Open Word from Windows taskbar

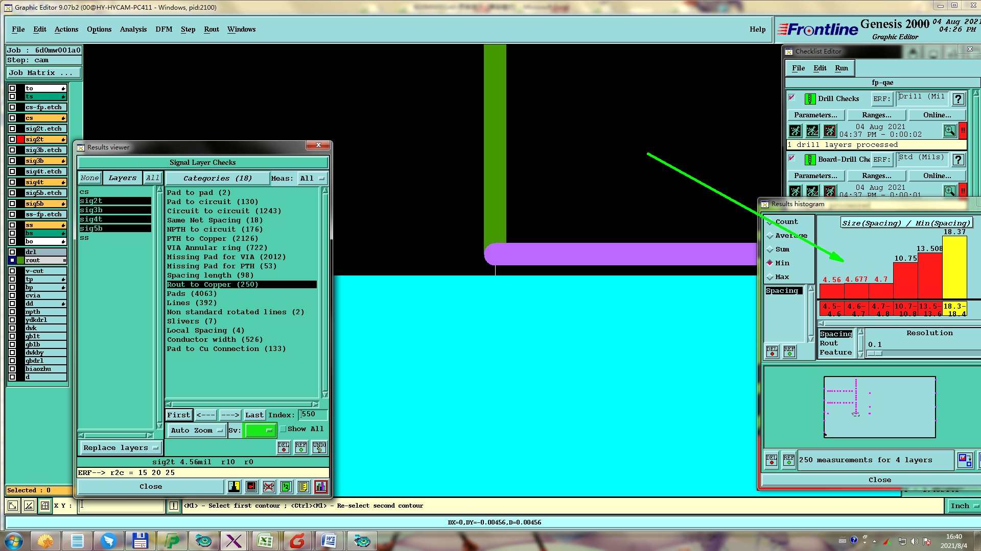[329, 541]
